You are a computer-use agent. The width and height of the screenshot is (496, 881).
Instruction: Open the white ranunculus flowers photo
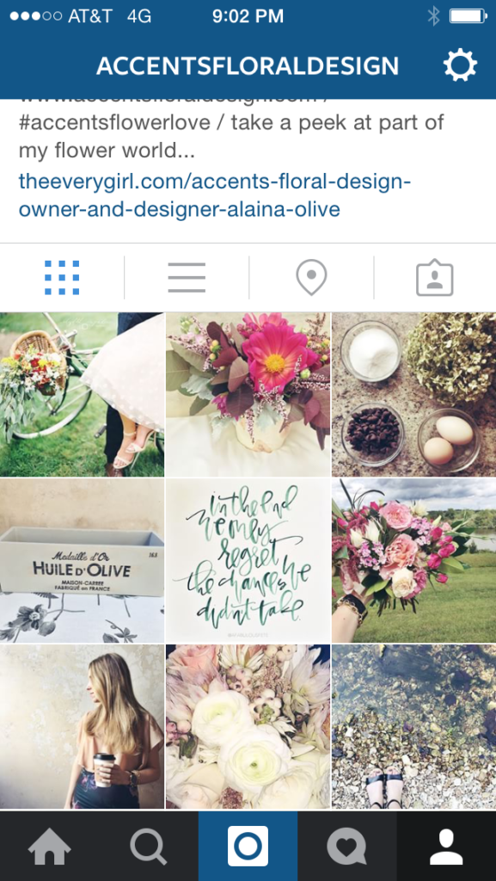(248, 726)
